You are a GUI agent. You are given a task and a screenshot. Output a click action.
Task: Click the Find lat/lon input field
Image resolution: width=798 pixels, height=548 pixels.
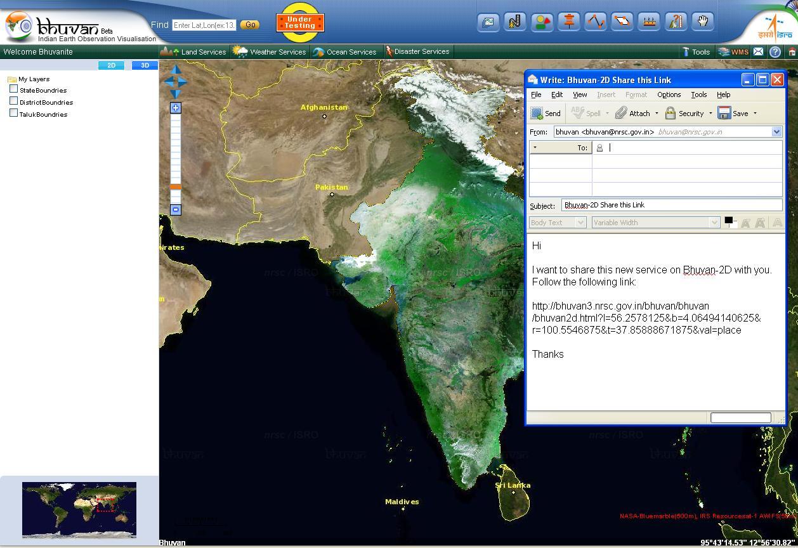[x=204, y=25]
